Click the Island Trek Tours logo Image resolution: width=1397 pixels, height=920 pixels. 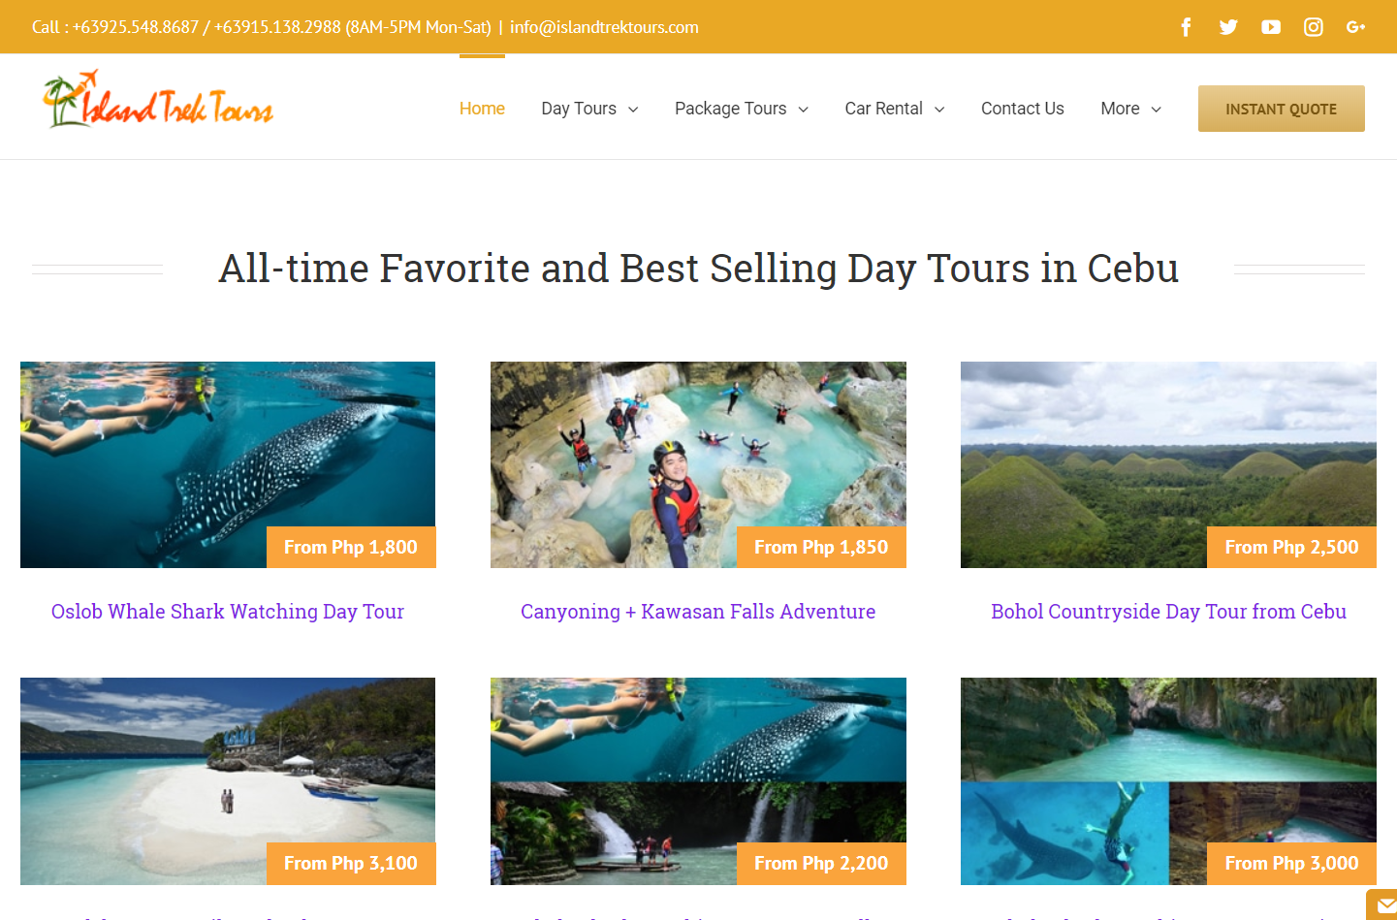158,101
